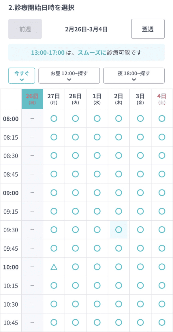This screenshot has height=332, width=173.
Task: Pick the 08:00 circle for 27日 (月)
Action: (54, 118)
